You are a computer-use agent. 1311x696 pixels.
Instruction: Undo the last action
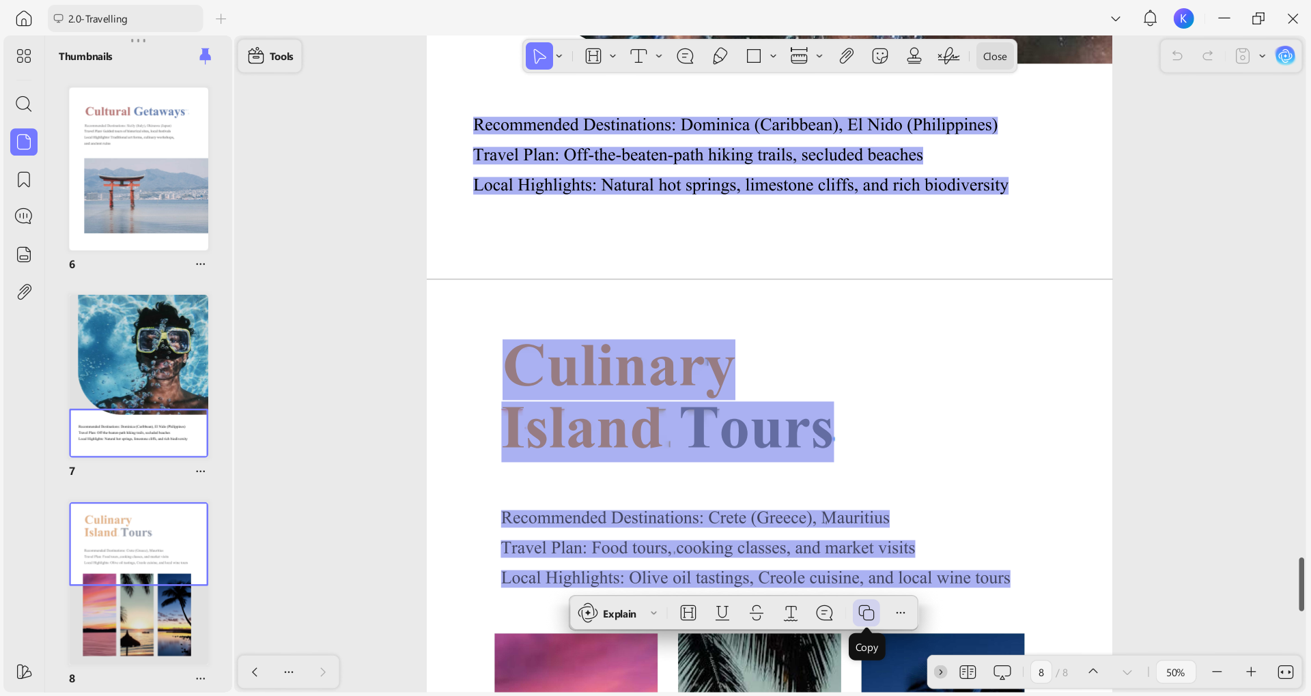(1177, 56)
